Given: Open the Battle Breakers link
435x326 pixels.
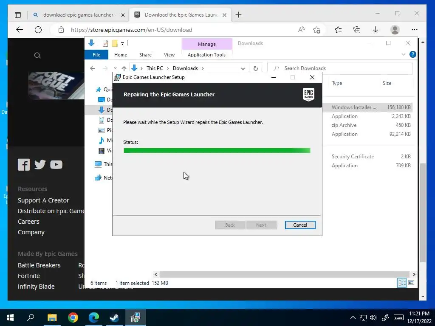Looking at the screenshot, I should point(39,265).
